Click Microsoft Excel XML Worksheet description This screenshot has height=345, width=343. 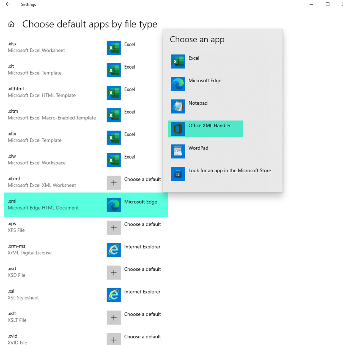(x=42, y=185)
